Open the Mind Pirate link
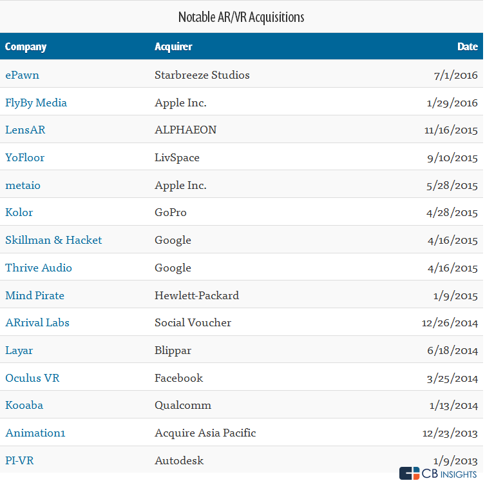The width and height of the screenshot is (485, 492). [x=35, y=295]
